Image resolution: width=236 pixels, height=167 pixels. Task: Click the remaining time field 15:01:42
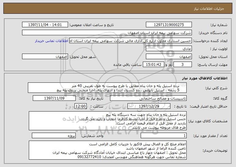(x=153, y=65)
